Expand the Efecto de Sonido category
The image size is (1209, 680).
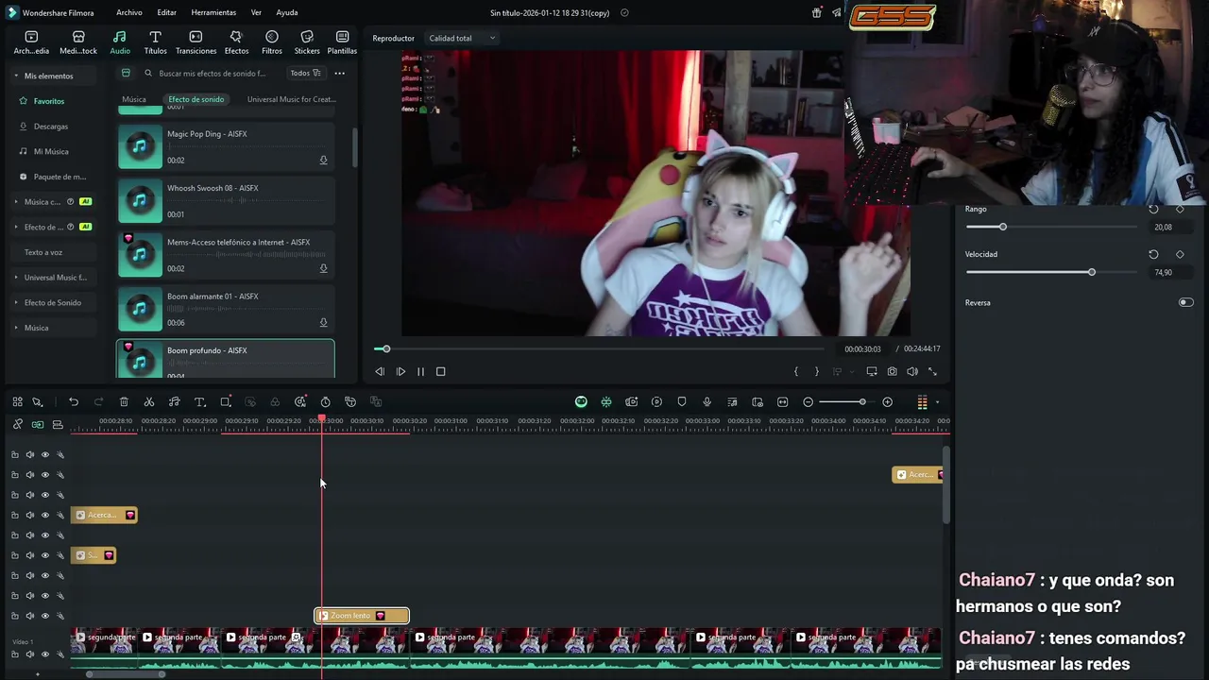16,303
